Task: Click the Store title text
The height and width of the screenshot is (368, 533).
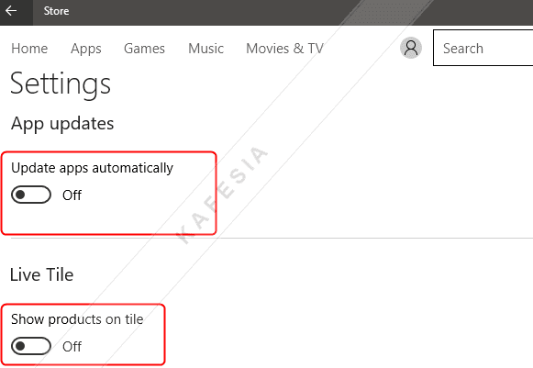Action: point(57,11)
